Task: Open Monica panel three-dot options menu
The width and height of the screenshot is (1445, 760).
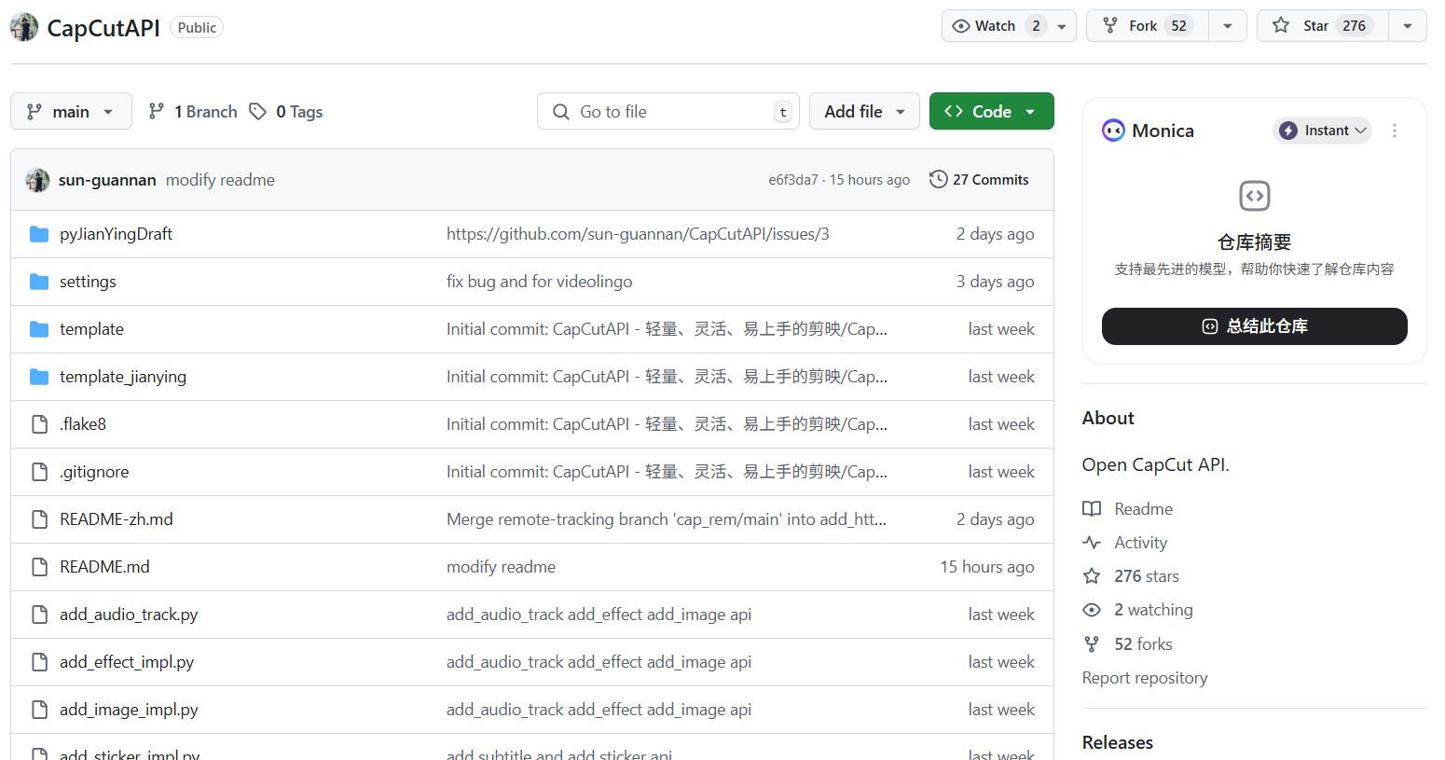Action: click(x=1395, y=131)
